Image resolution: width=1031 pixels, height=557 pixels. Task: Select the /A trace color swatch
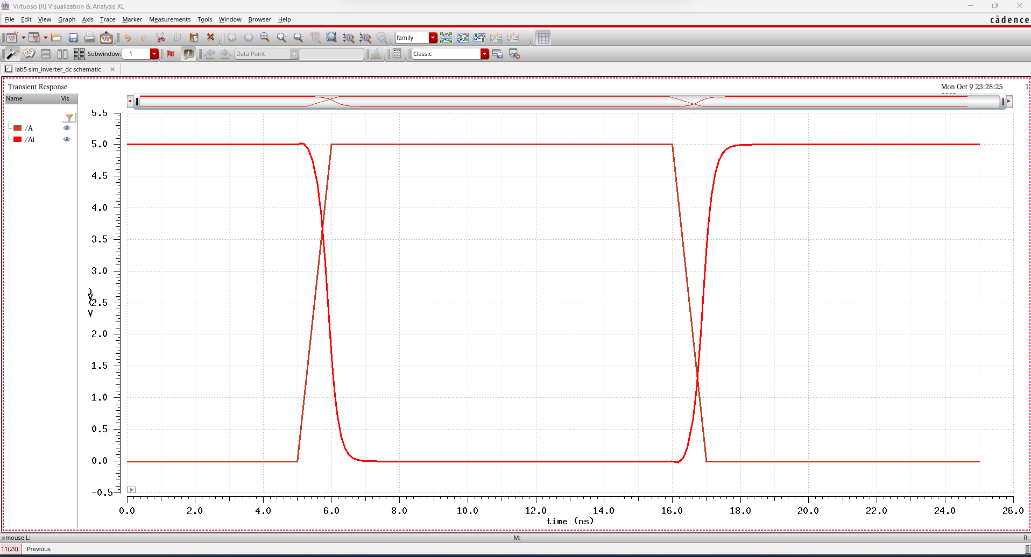click(18, 128)
